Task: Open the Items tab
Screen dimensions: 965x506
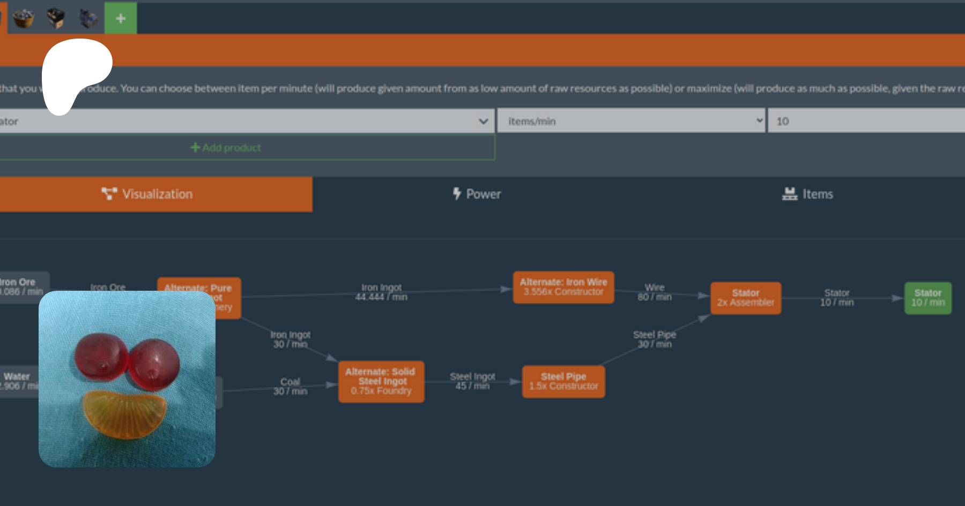Action: point(807,194)
